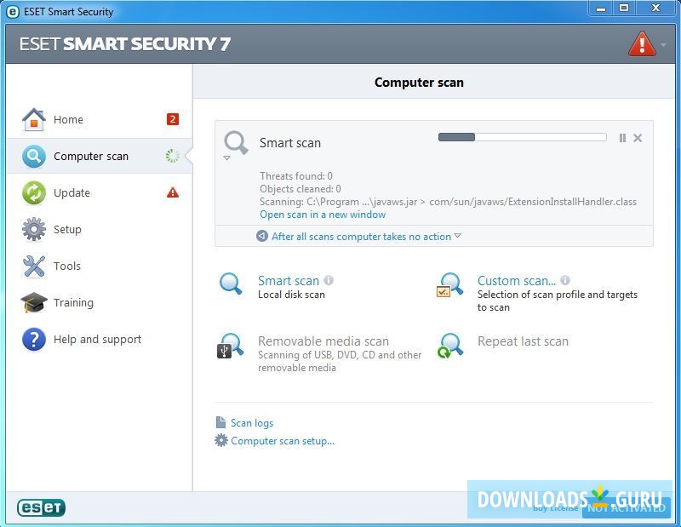Click 'Open scan in a new window' link
The image size is (681, 527).
[x=323, y=215]
